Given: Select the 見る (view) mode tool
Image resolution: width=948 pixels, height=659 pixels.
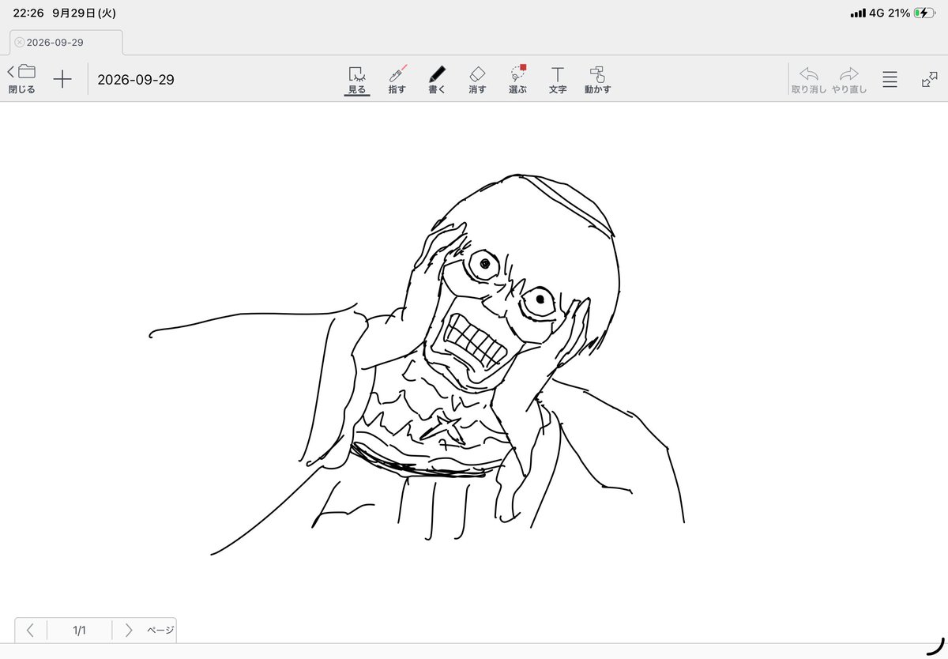Looking at the screenshot, I should pyautogui.click(x=357, y=80).
